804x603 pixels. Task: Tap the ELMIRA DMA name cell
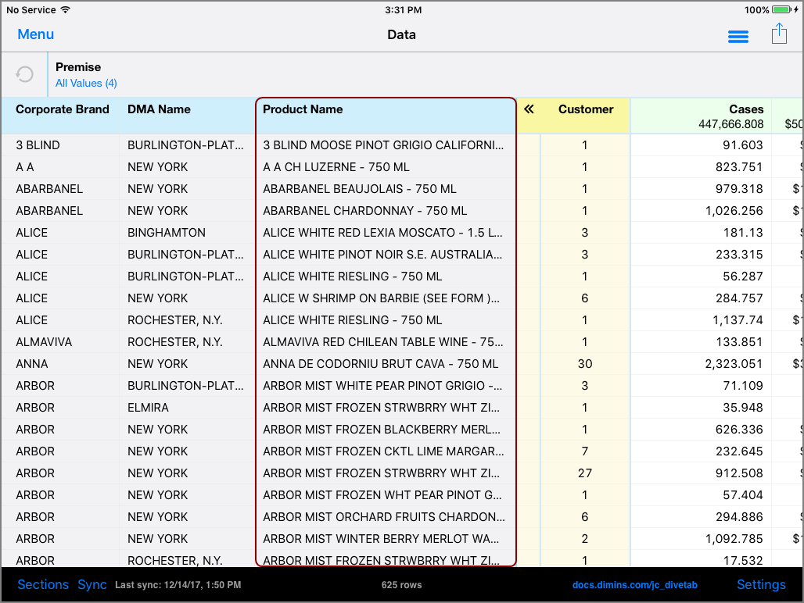coord(148,408)
